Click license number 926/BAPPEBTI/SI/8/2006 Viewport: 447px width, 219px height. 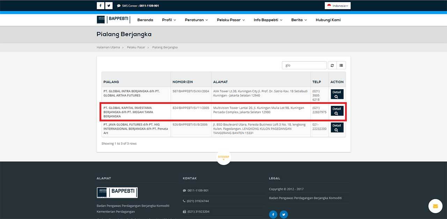[190, 124]
